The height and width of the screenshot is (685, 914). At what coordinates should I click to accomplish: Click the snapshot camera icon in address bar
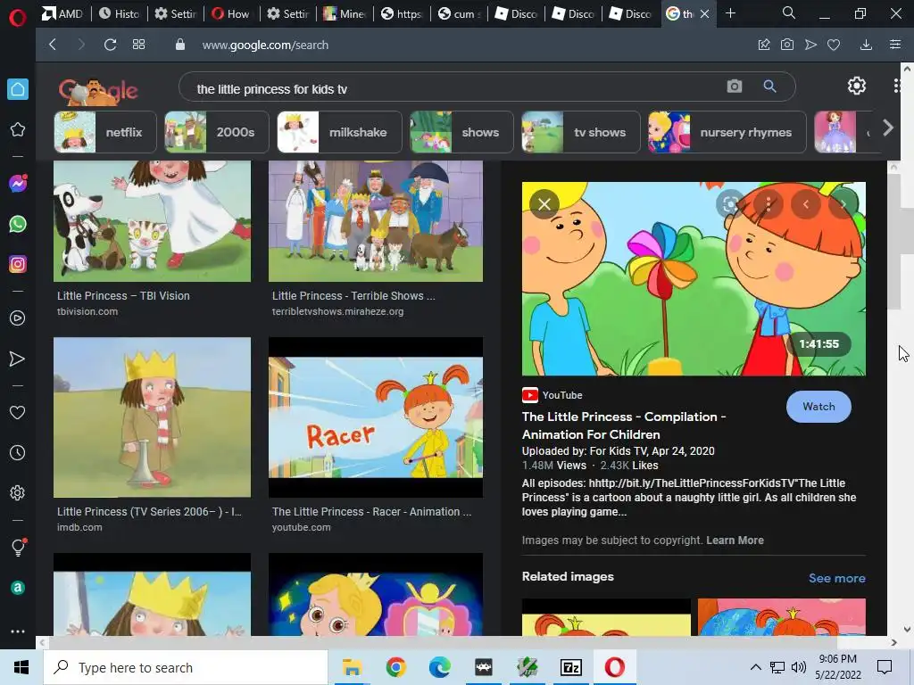point(787,45)
